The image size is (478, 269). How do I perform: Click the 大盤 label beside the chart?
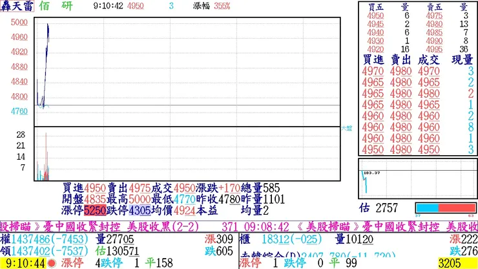pyautogui.click(x=347, y=128)
